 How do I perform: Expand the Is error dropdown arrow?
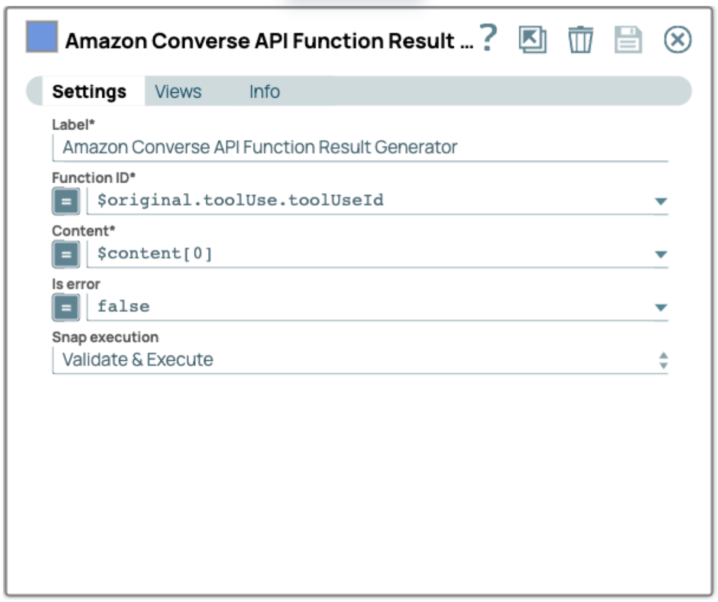click(661, 308)
